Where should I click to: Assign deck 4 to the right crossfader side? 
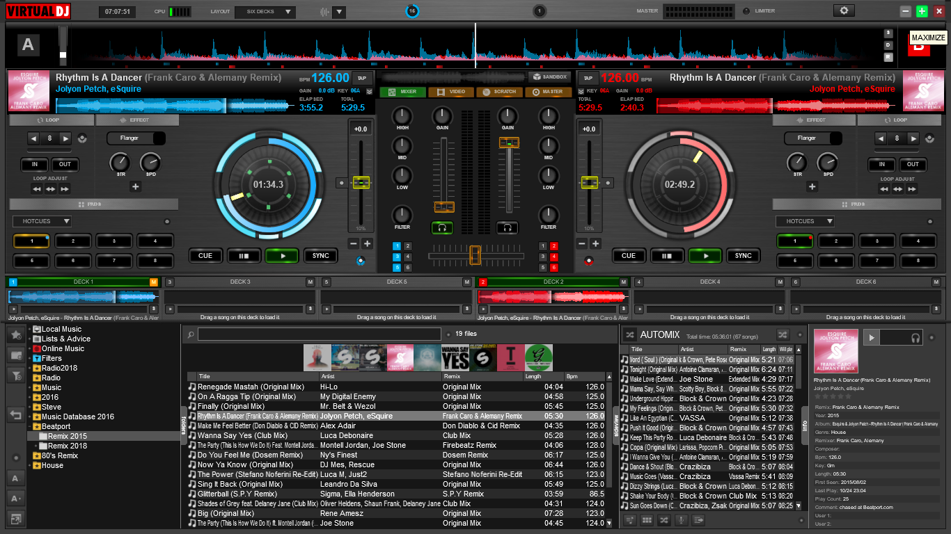554,257
